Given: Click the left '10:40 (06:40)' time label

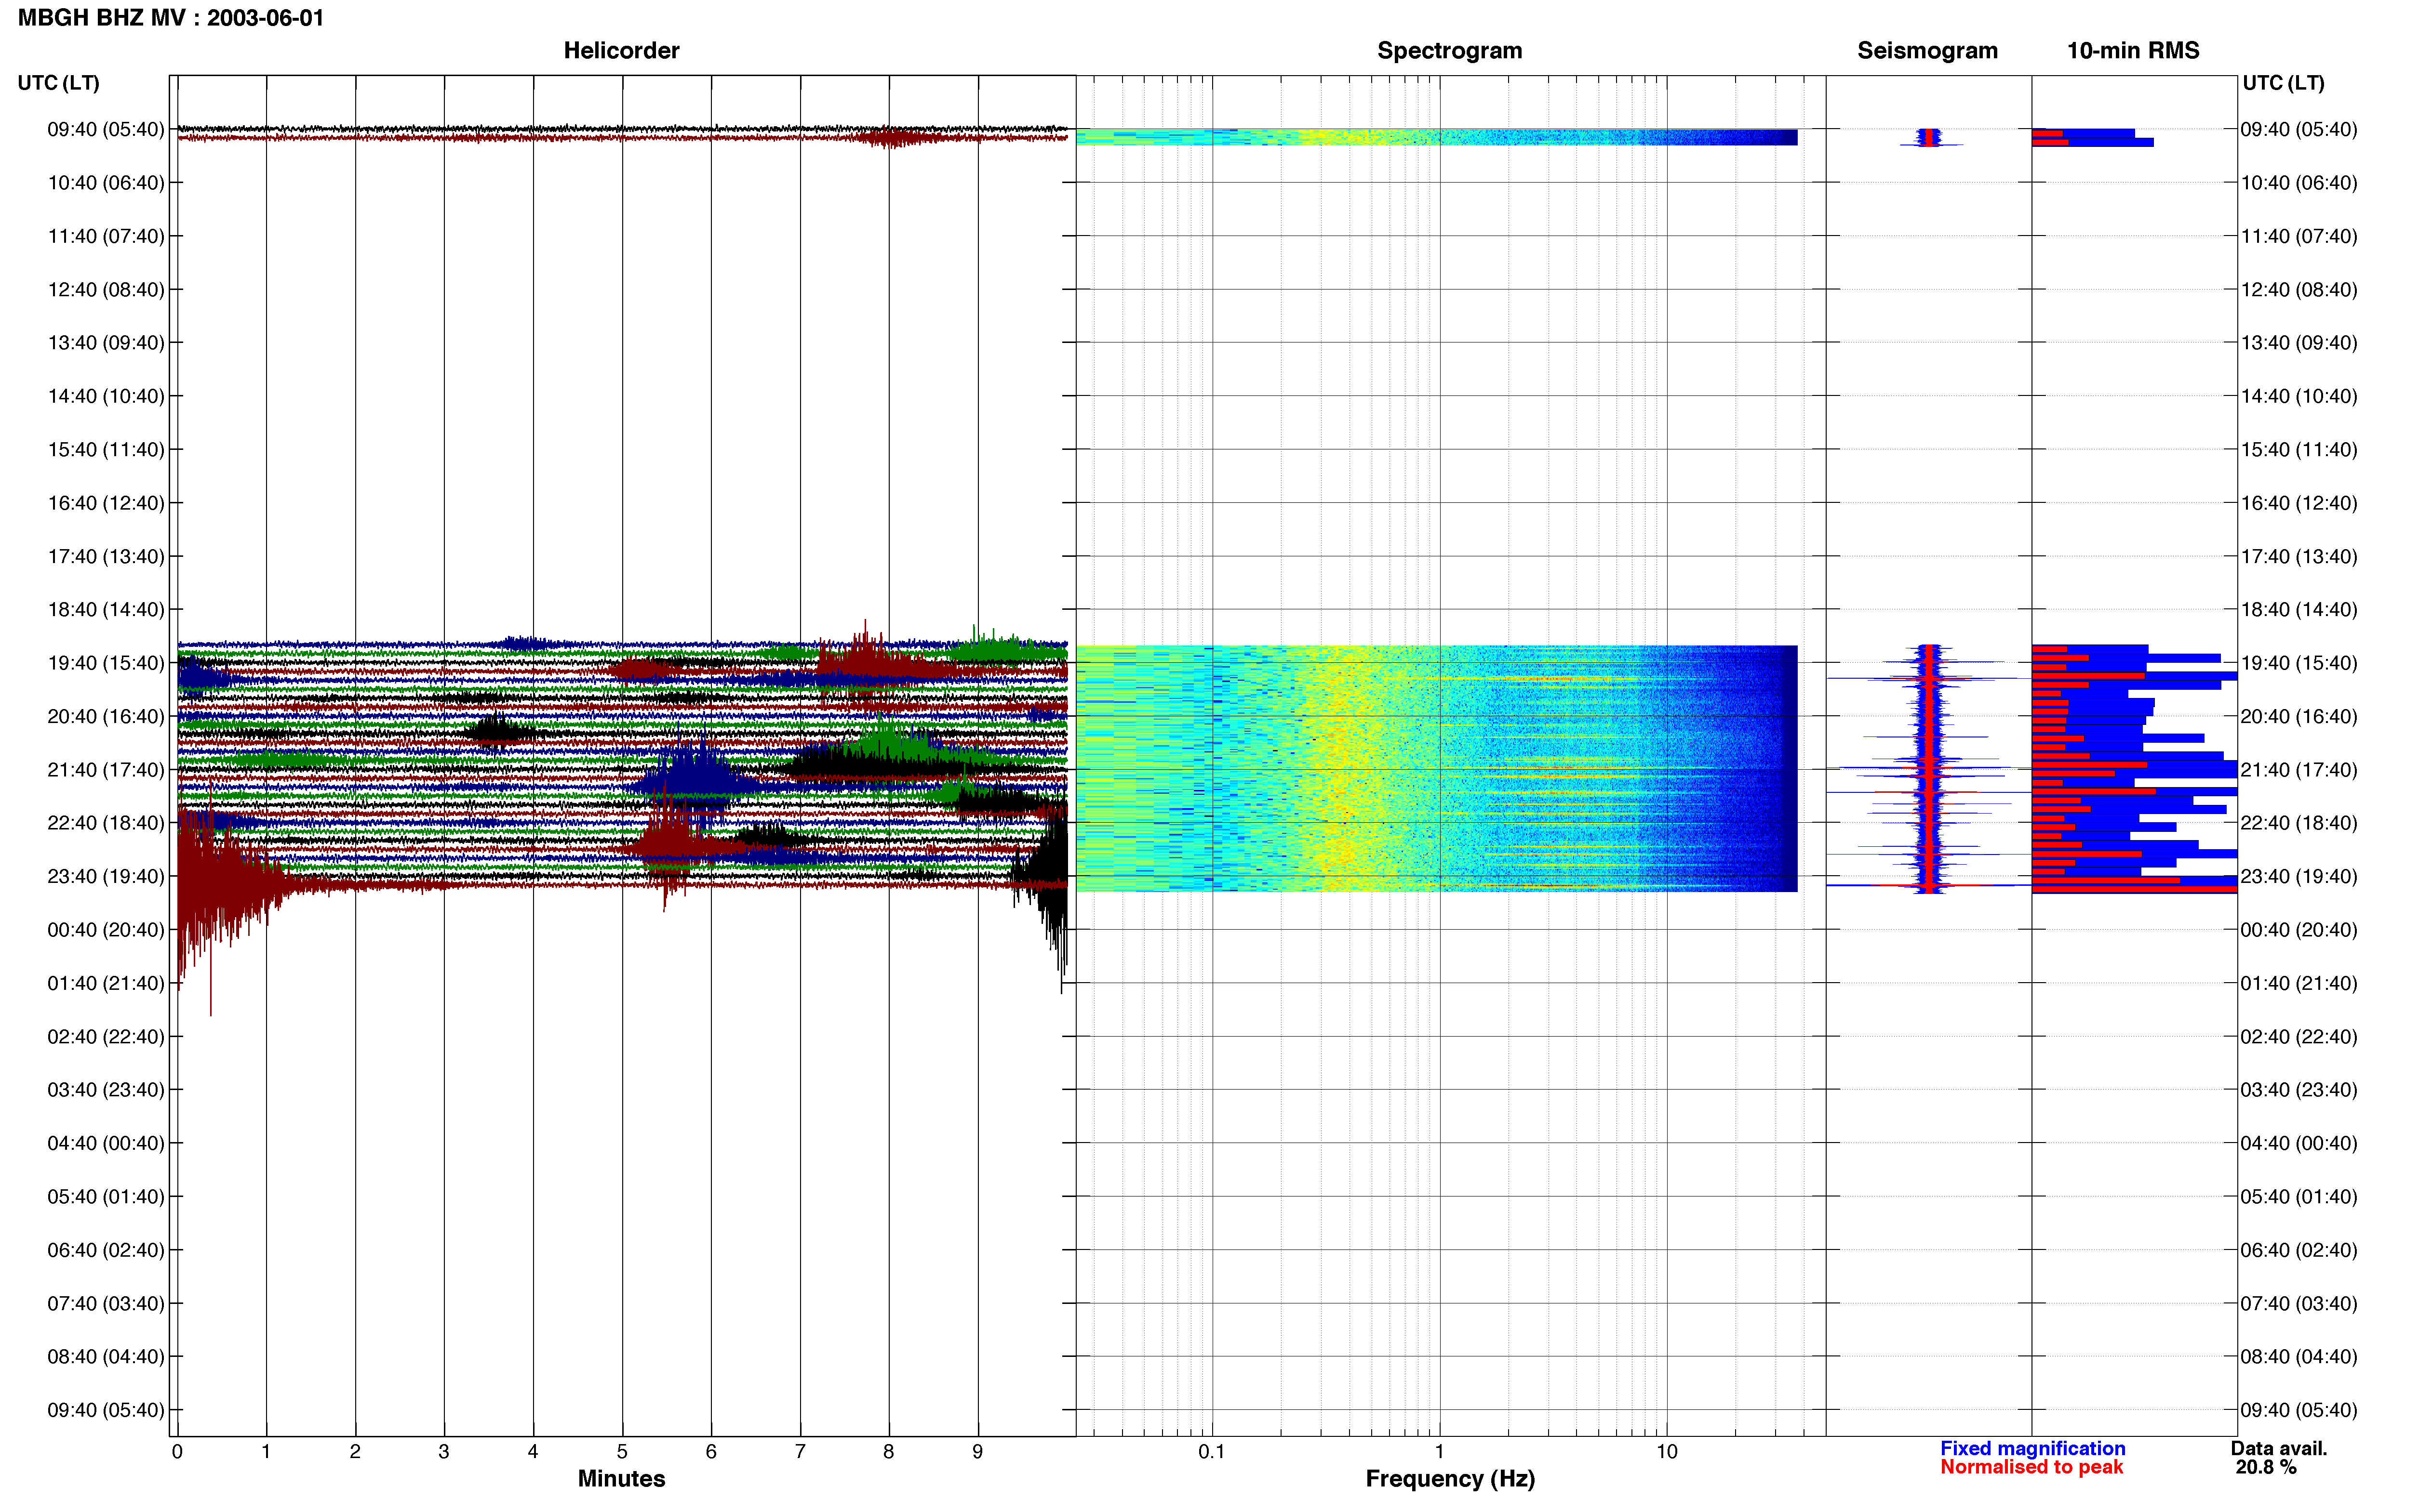Looking at the screenshot, I should [x=106, y=182].
